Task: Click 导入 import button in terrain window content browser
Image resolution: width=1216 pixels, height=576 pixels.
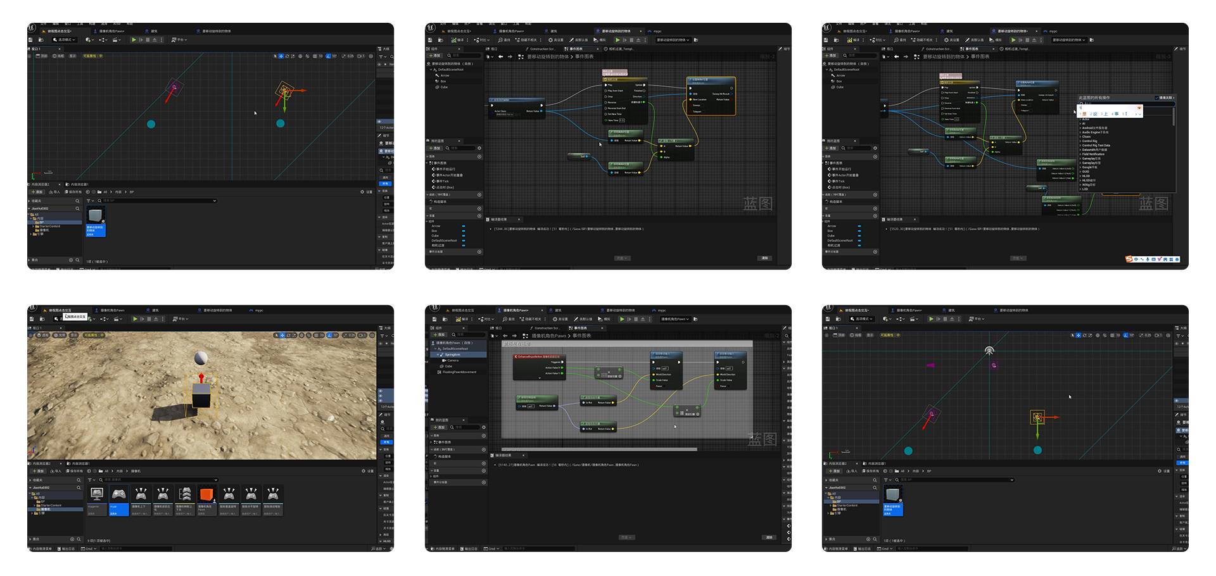Action: 56,471
